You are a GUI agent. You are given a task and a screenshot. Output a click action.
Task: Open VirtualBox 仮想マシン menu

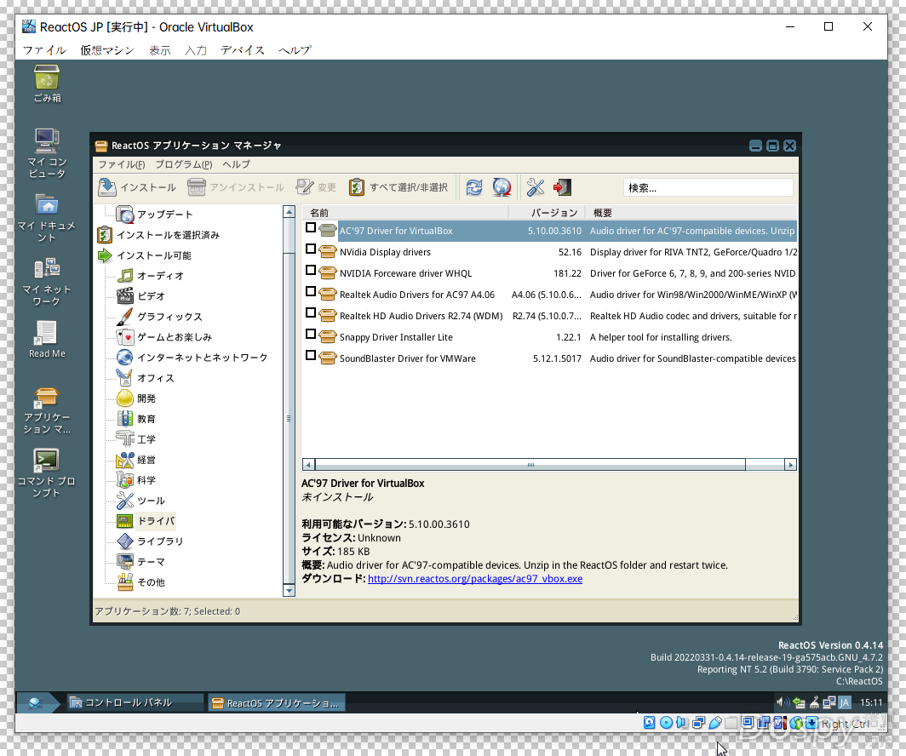(107, 50)
